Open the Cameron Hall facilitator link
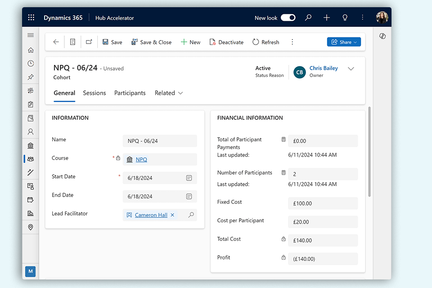 pyautogui.click(x=151, y=215)
